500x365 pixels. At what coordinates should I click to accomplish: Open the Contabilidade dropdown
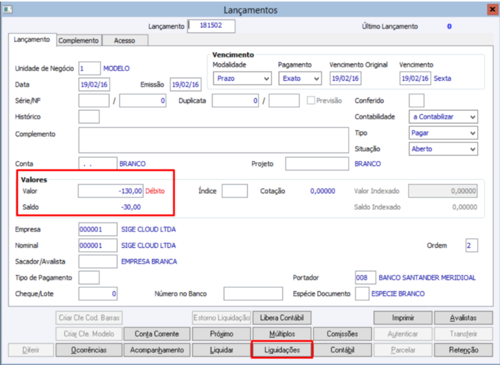pyautogui.click(x=443, y=117)
